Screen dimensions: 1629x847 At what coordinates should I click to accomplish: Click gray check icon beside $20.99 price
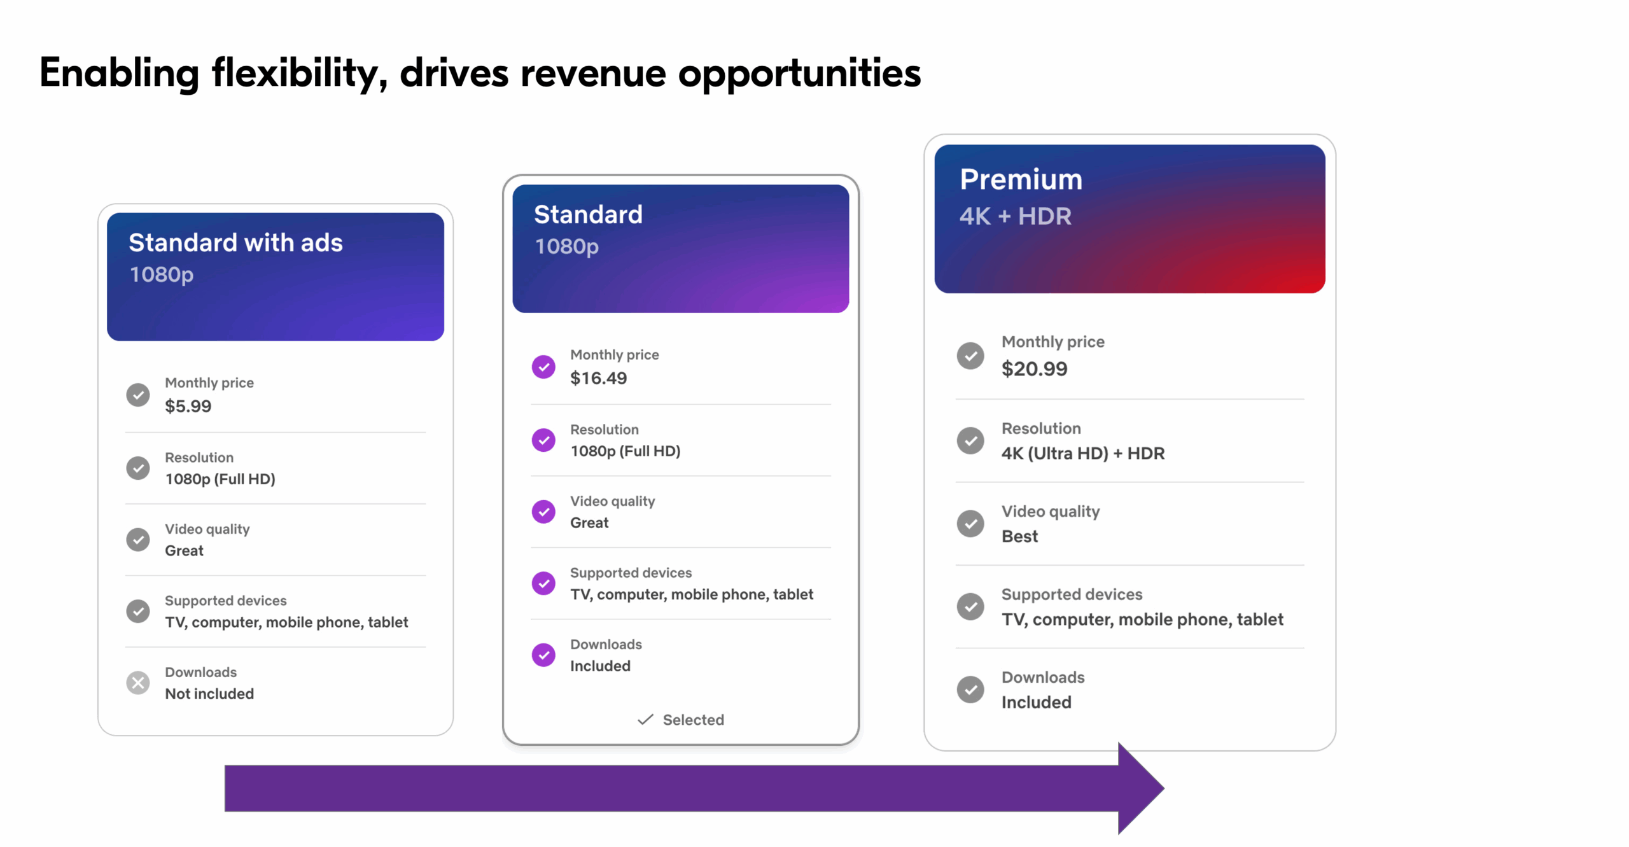click(970, 356)
